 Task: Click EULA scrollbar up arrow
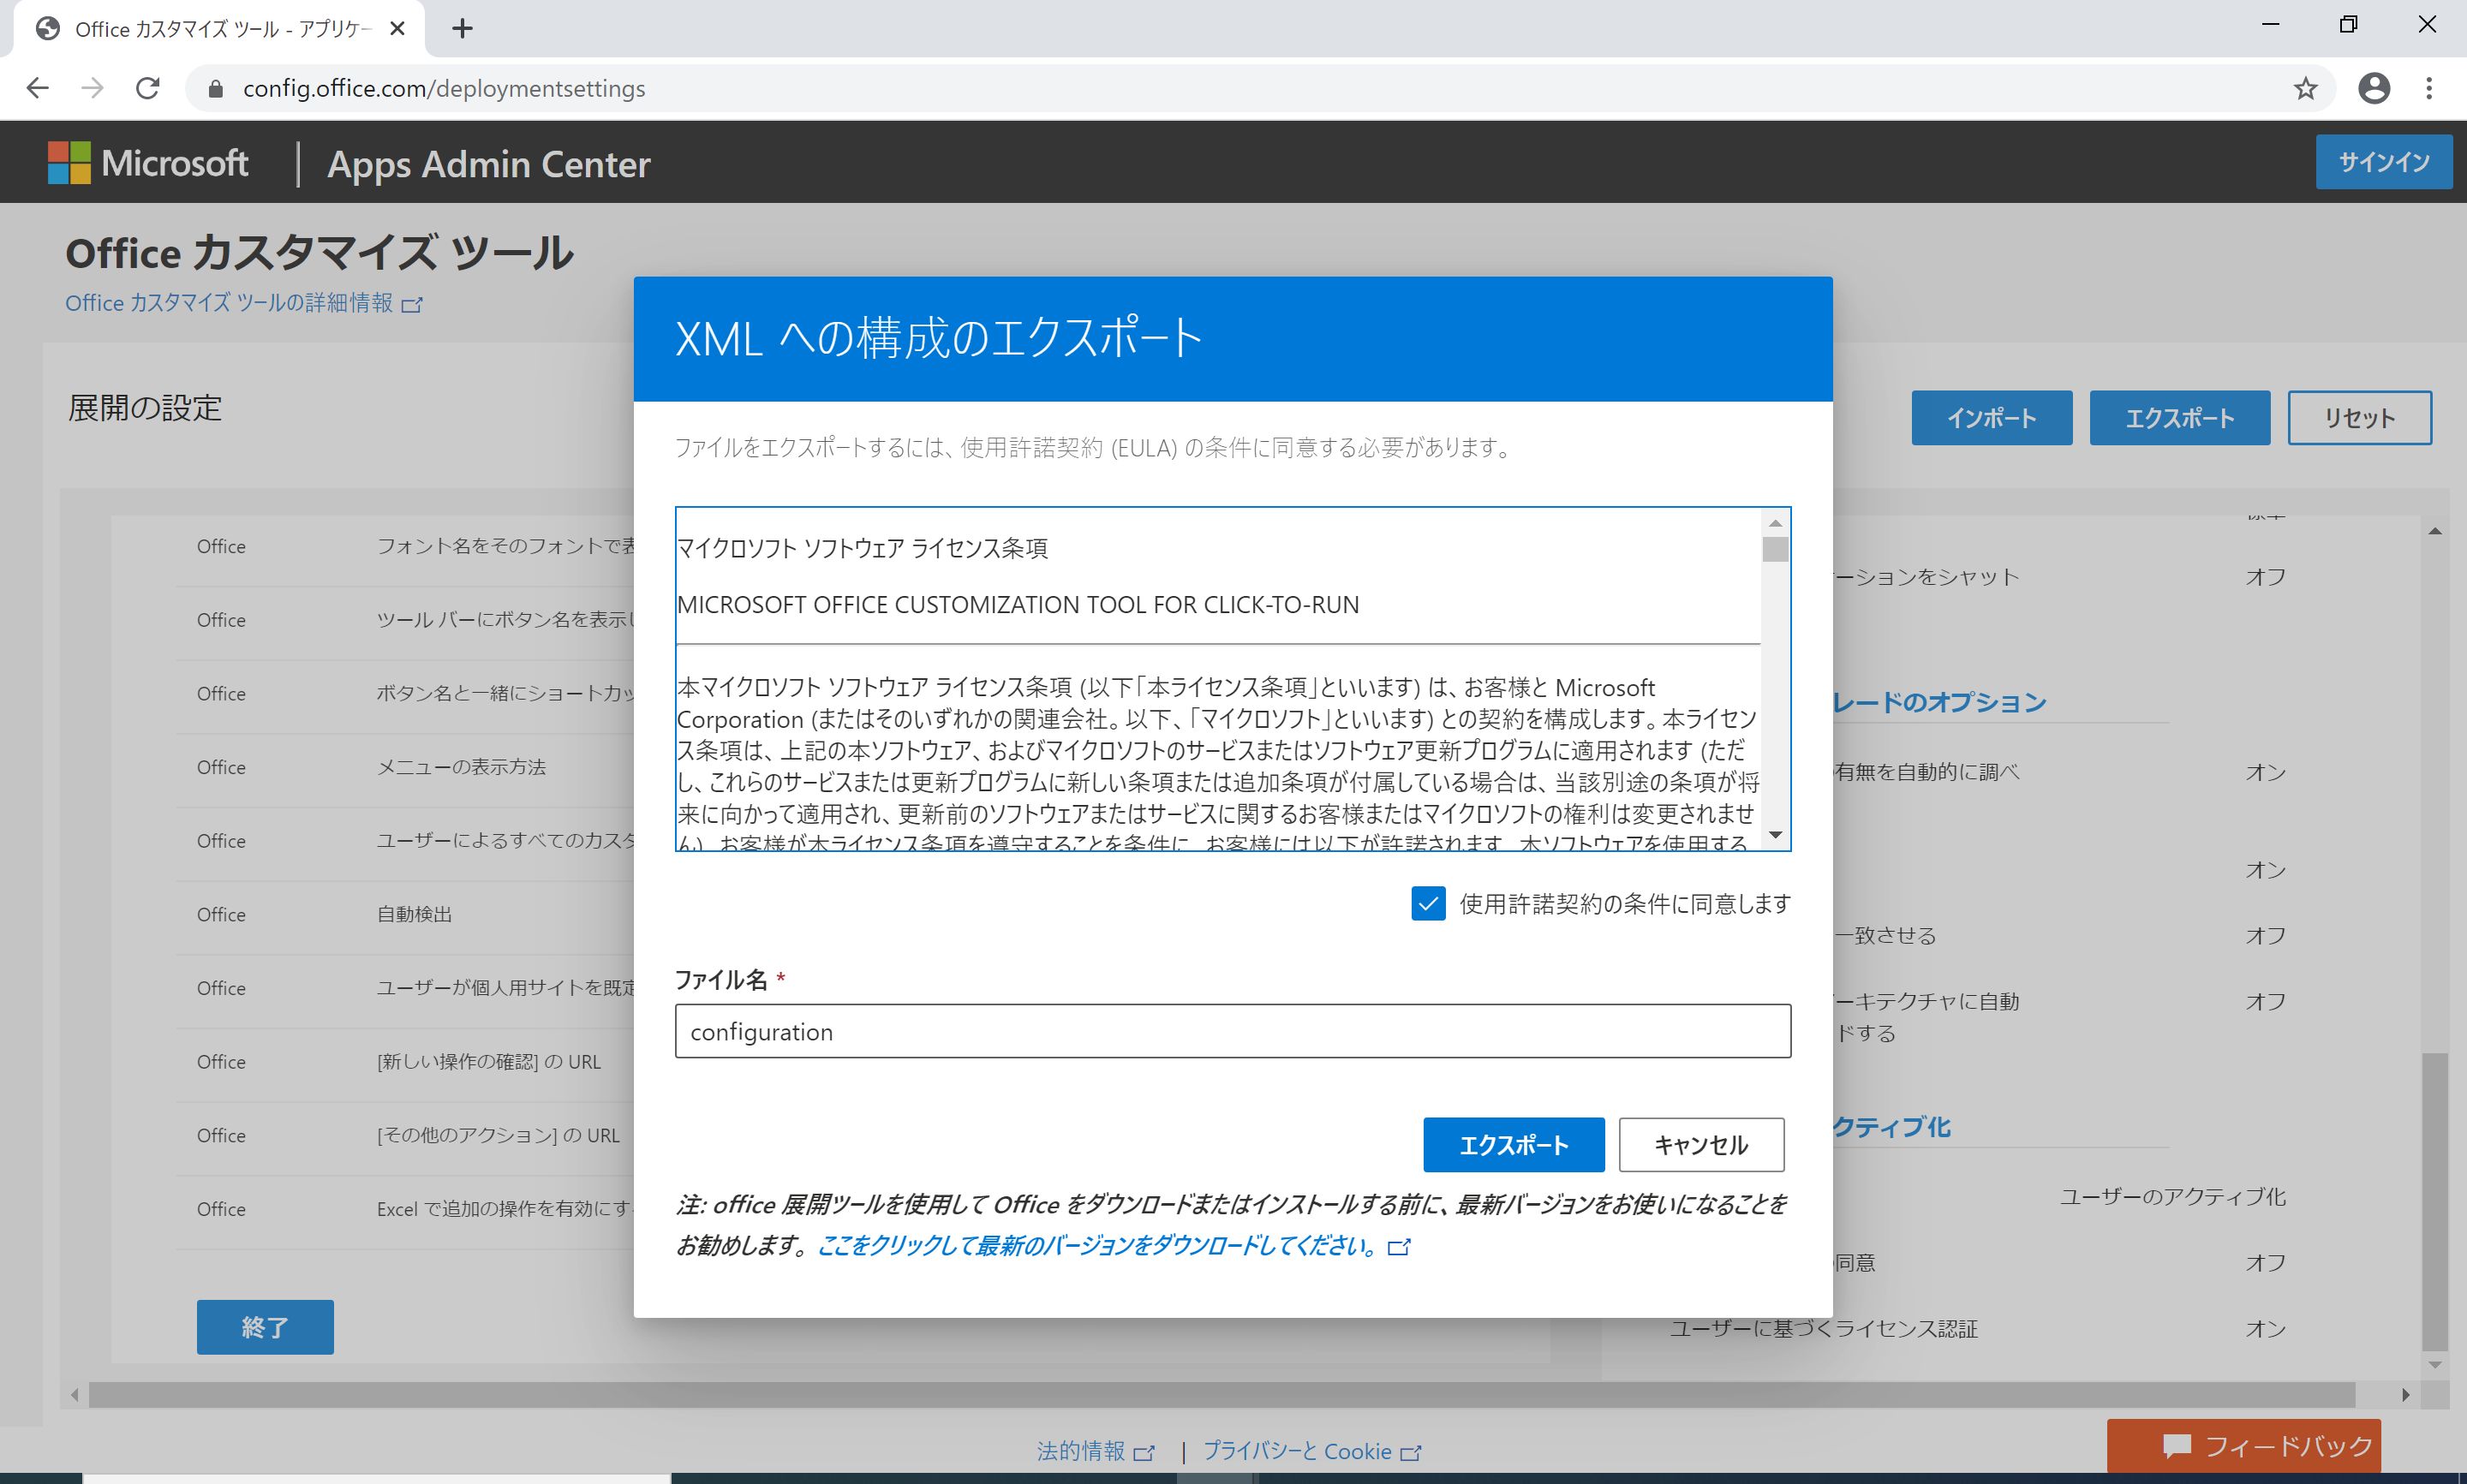point(1775,523)
